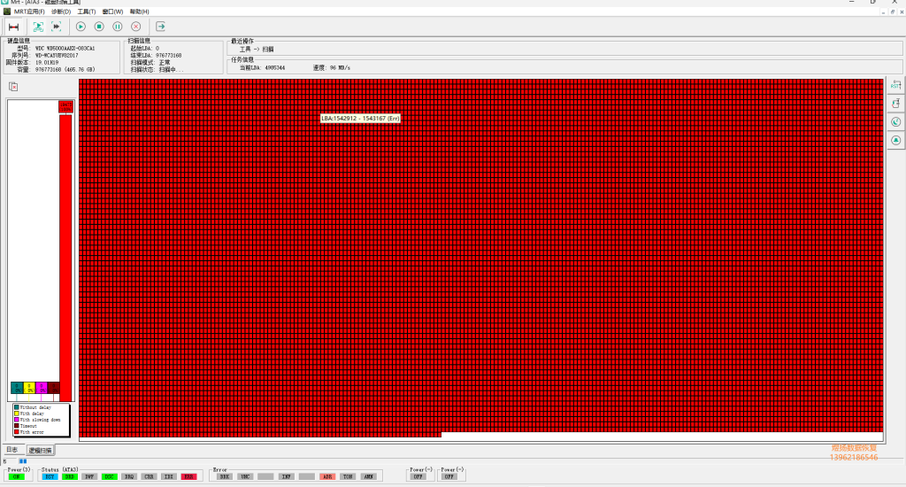
Task: Click the 当前LBA value 4985344
Action: 275,67
